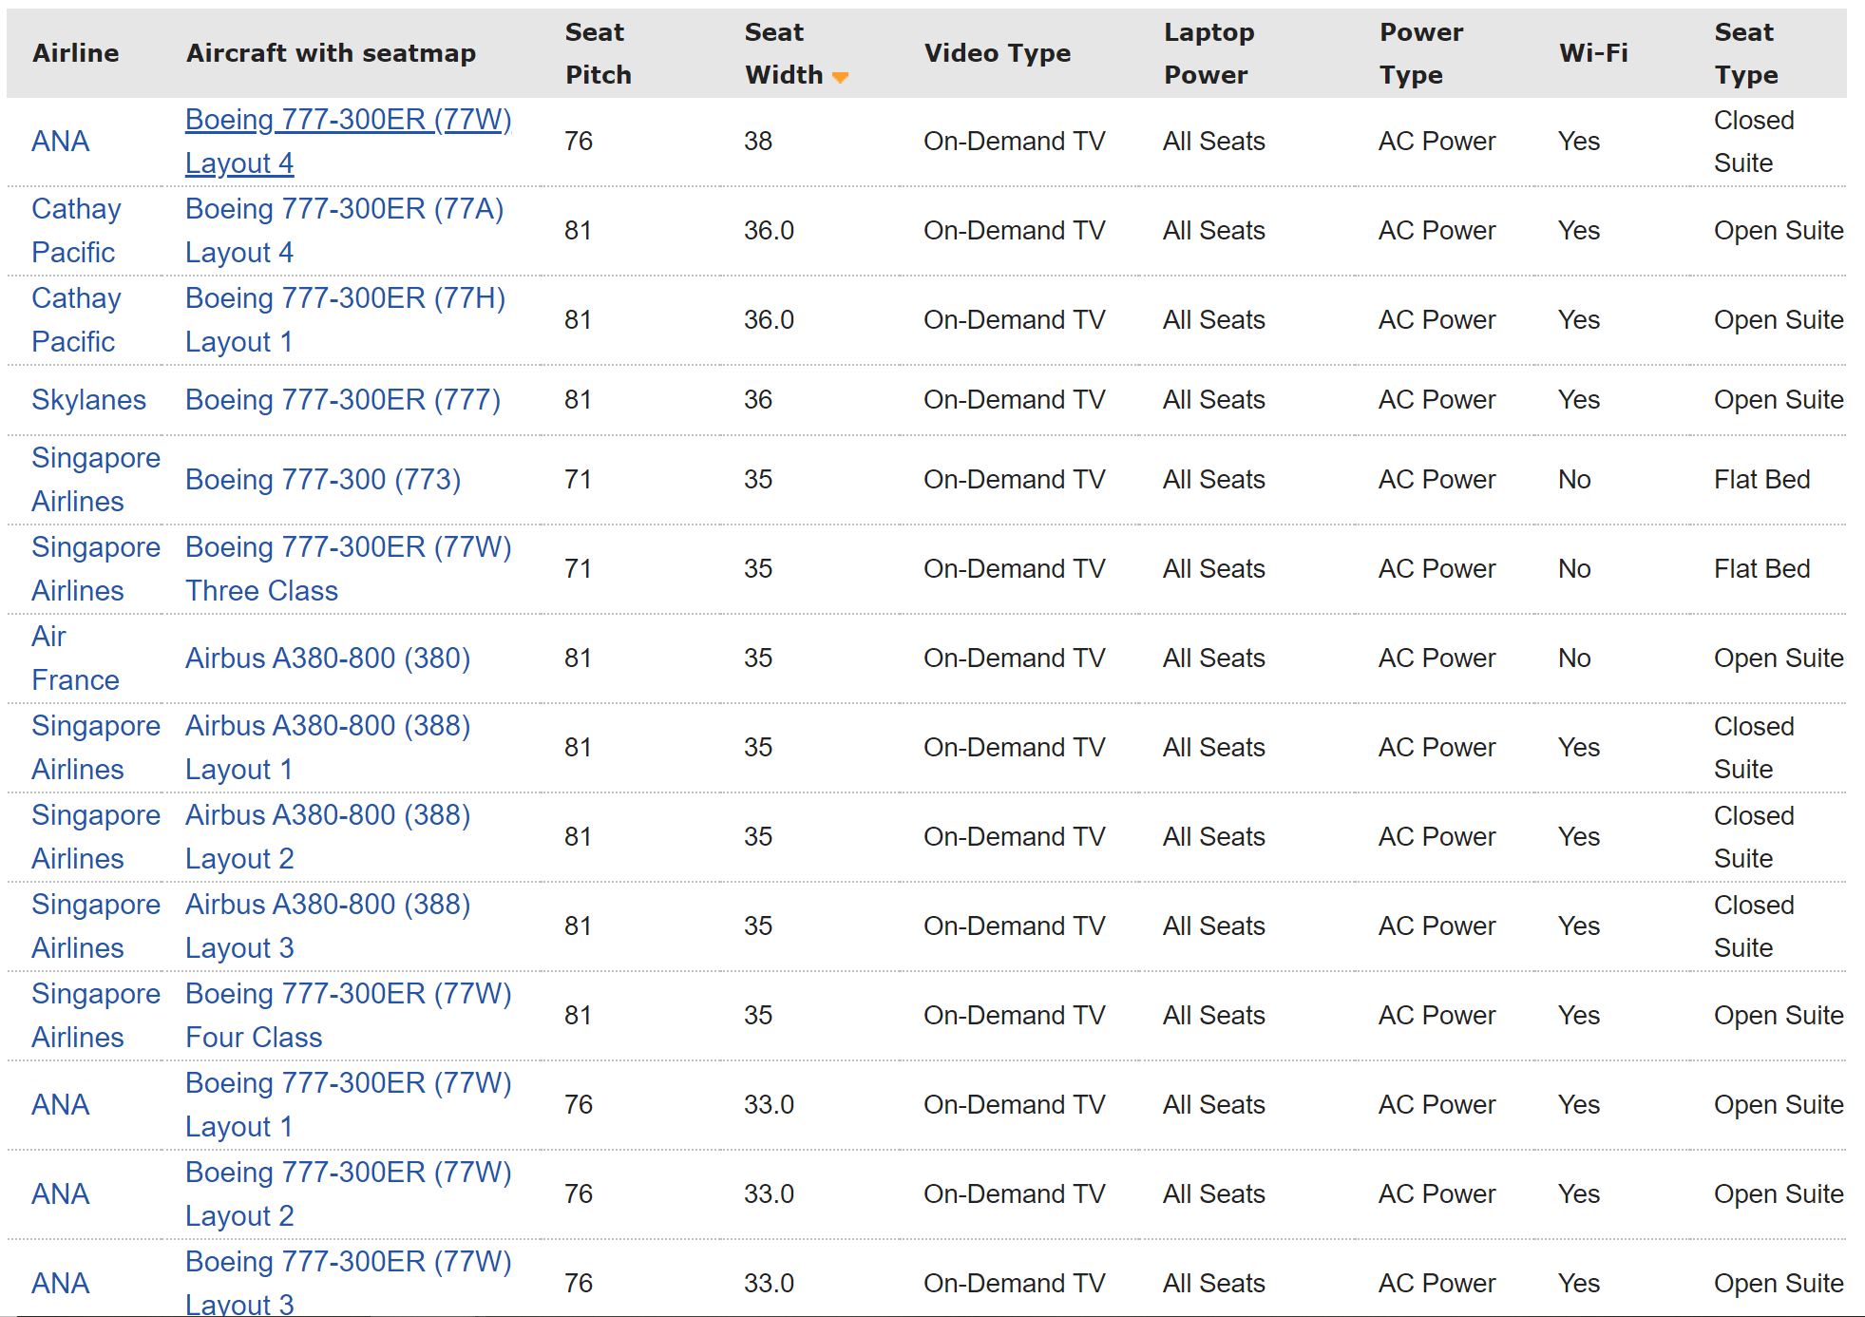
Task: Click the orange sort arrow beside Seat Width
Action: [x=840, y=77]
